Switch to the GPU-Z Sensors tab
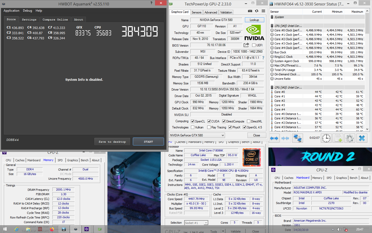 196,12
